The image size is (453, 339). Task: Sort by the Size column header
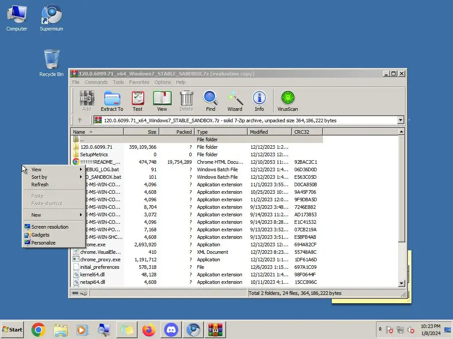141,132
